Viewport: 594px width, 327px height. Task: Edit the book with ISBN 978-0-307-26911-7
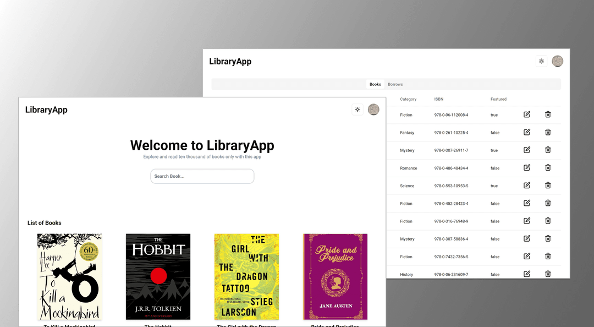coord(526,150)
